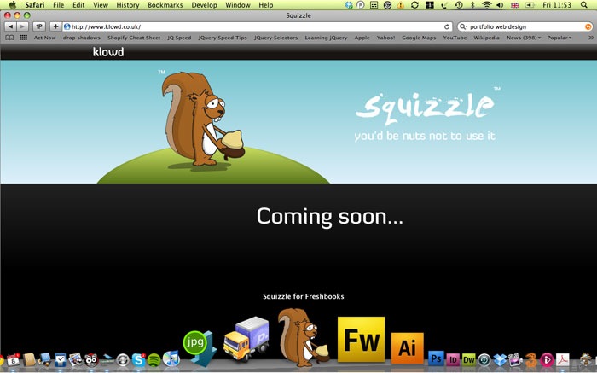This screenshot has width=597, height=373.
Task: Click the orange snapback icon in search field
Action: point(588,26)
